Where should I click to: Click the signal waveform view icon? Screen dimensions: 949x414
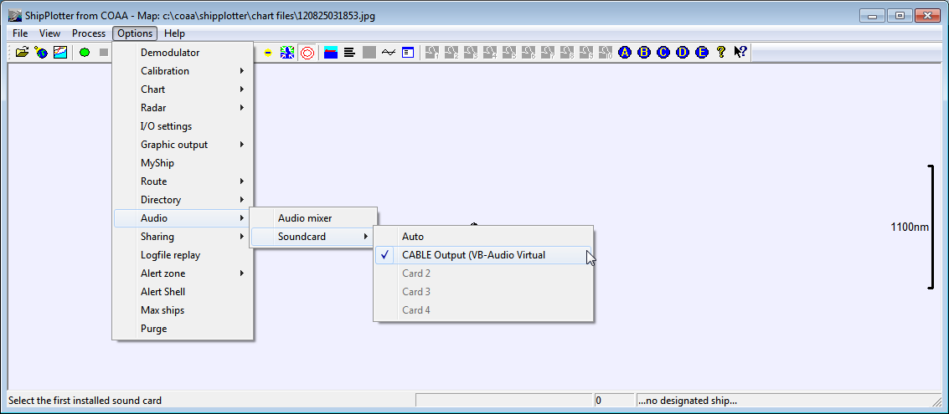(x=388, y=53)
